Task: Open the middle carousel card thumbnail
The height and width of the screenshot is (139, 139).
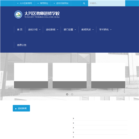Action: click(69, 76)
